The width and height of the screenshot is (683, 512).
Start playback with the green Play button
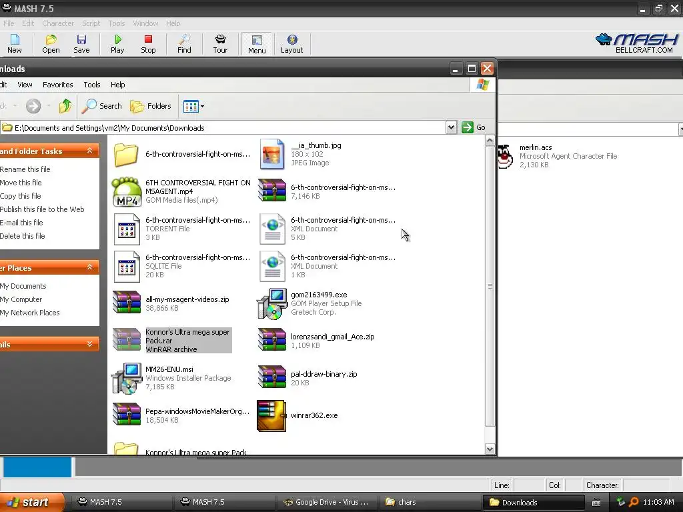coord(117,44)
